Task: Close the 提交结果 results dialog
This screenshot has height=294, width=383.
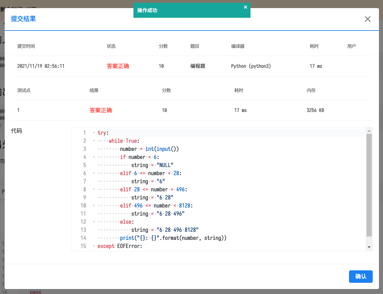Action: click(x=367, y=19)
